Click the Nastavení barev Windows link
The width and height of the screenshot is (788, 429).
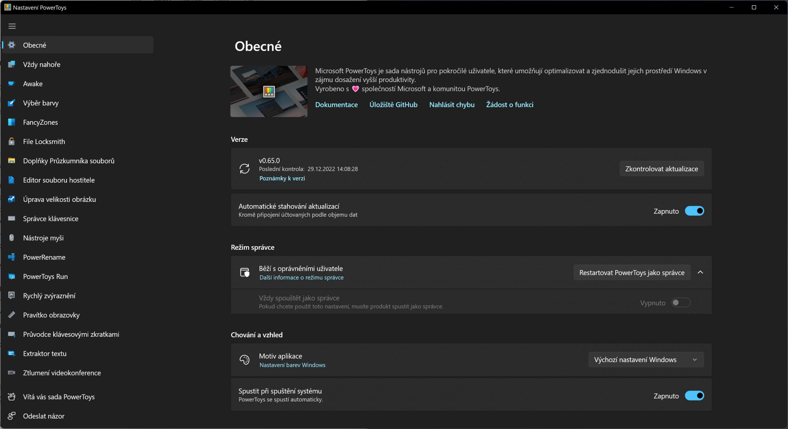point(292,365)
